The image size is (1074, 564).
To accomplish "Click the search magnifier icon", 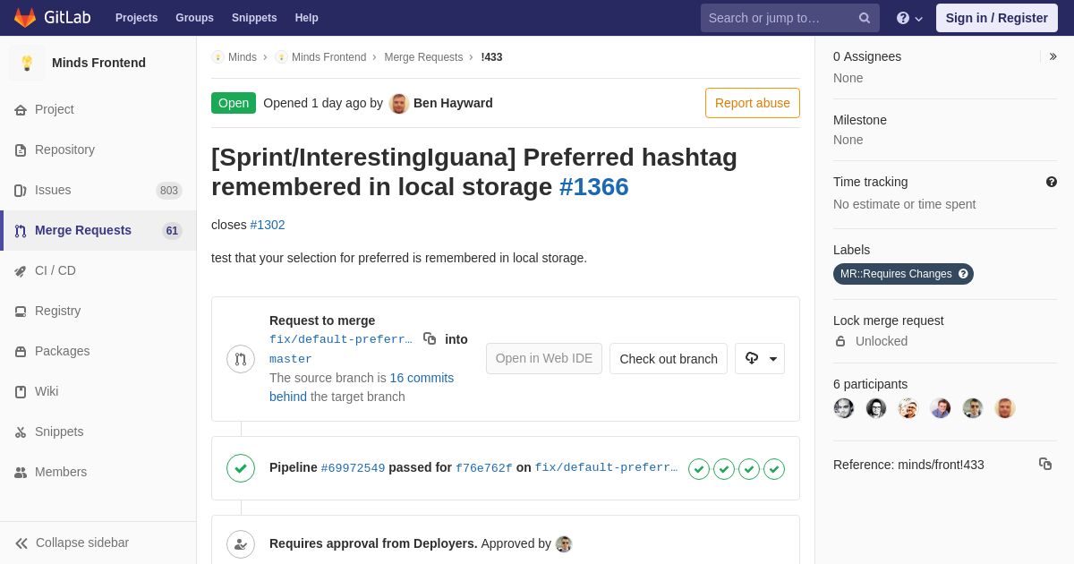I will coord(864,18).
